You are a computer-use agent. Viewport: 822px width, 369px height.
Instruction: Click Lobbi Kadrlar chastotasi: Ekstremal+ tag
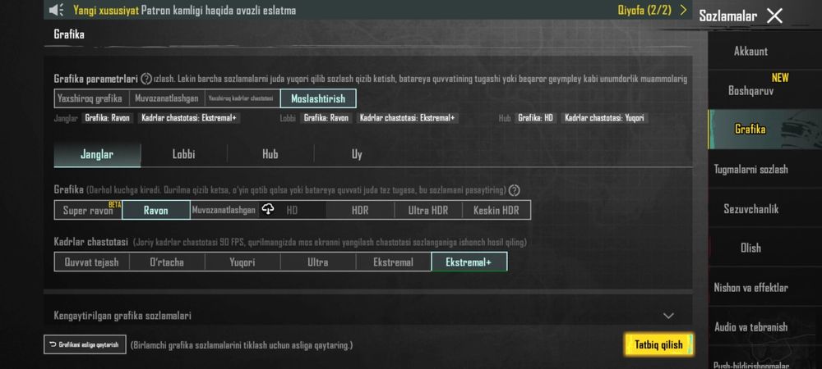tap(408, 118)
